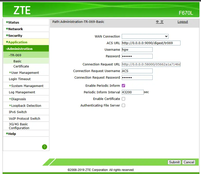Expand the Diagnosis section

pos(17,99)
